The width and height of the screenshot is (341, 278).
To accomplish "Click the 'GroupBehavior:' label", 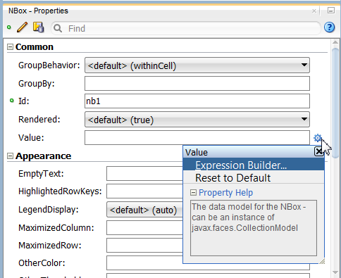I will (x=49, y=65).
